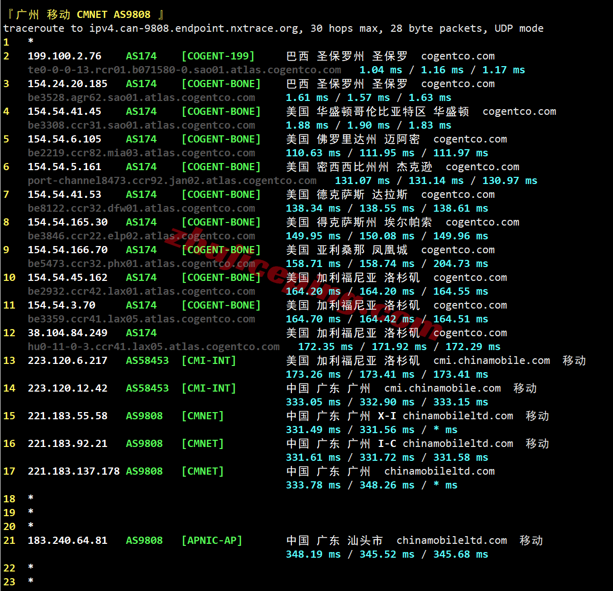Image resolution: width=613 pixels, height=591 pixels.
Task: Click AS58453 on hop 13 row
Action: click(x=147, y=360)
